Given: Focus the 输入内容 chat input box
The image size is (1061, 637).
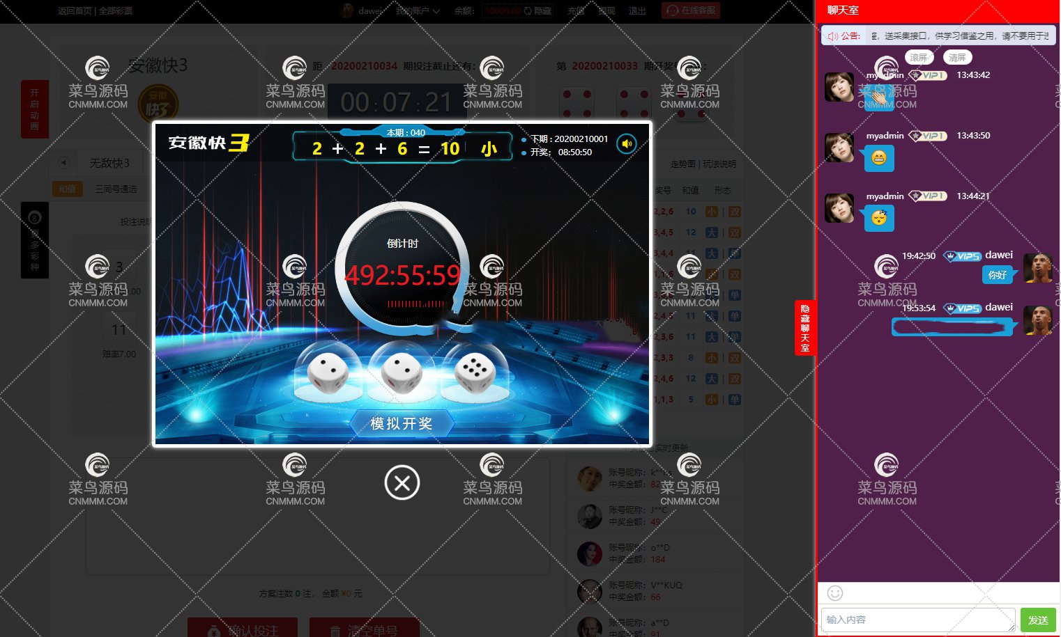Looking at the screenshot, I should 918,620.
